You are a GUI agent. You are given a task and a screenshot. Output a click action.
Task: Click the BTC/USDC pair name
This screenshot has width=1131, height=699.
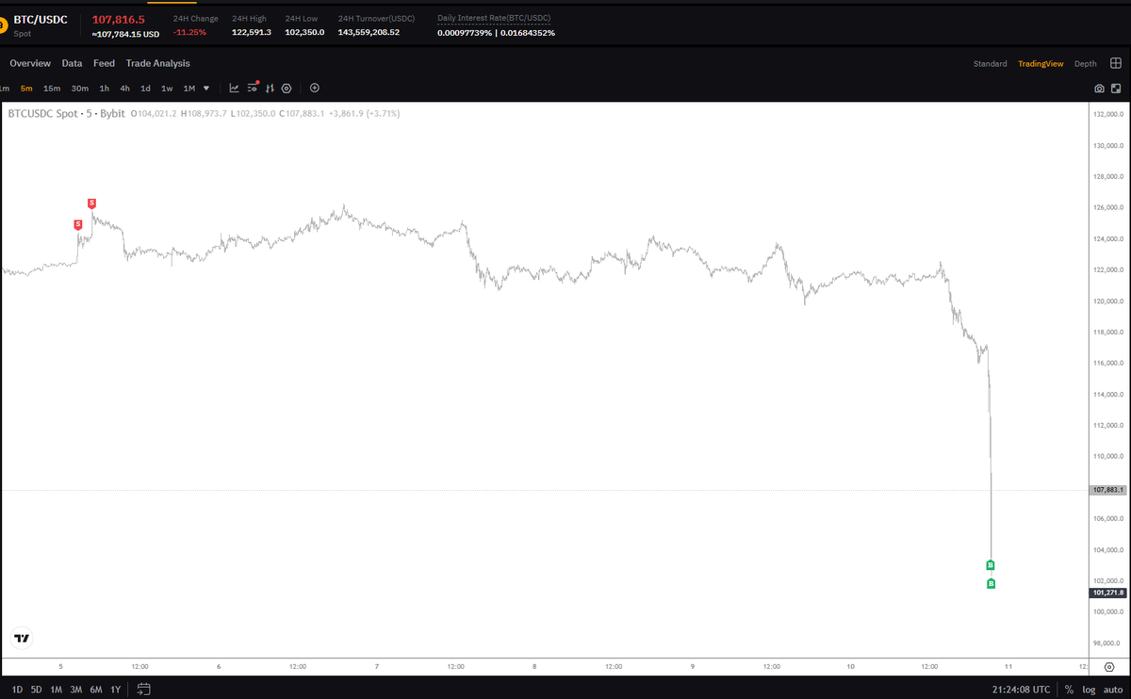[41, 19]
